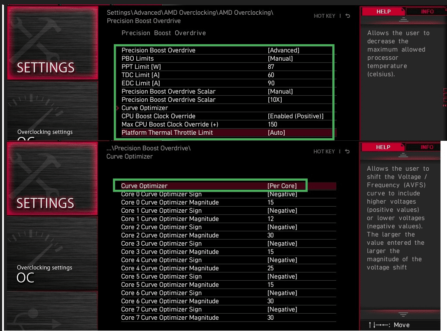This screenshot has height=331, width=447.
Task: Open Overclocking settings tile on Precision Boost Overdrive screen
Action: 52,111
